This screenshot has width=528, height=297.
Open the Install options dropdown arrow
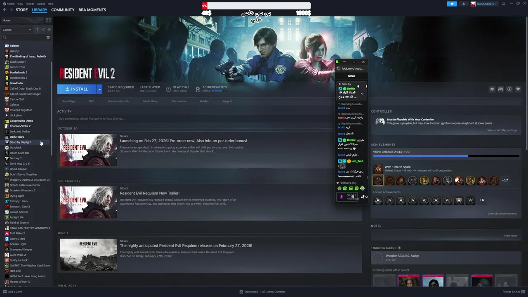click(x=99, y=89)
